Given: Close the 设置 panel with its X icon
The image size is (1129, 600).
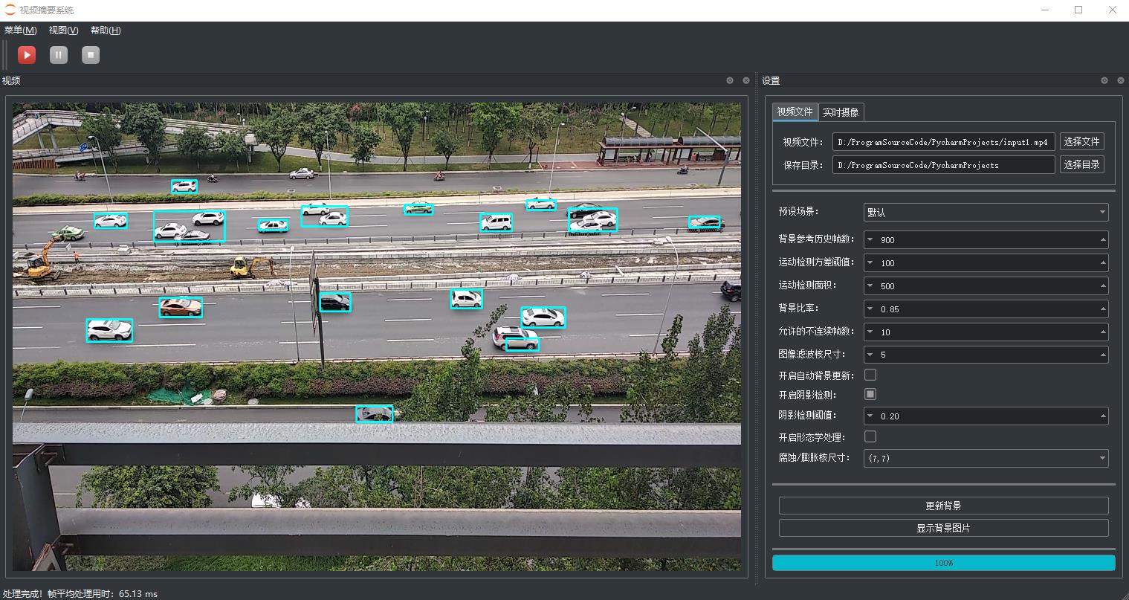Looking at the screenshot, I should tap(1119, 80).
